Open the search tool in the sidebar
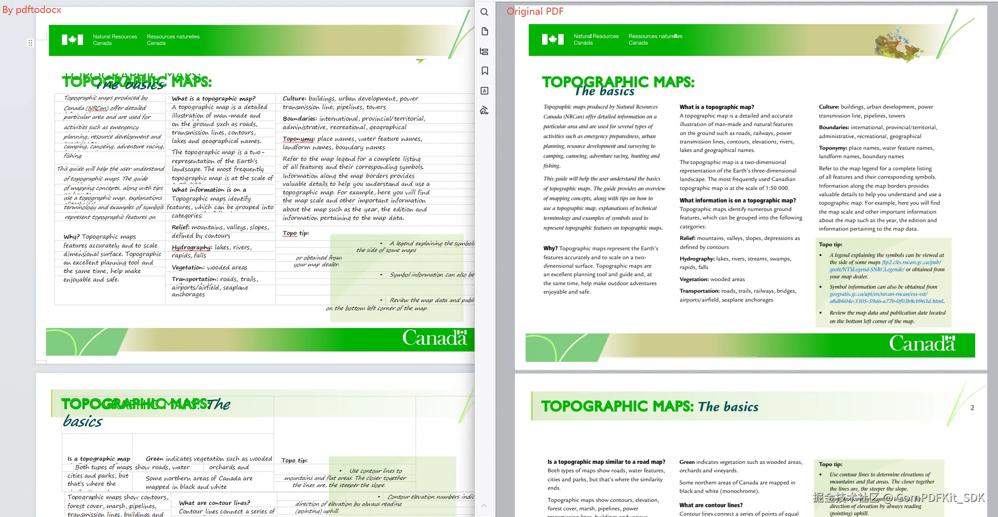998x517 pixels. (484, 12)
